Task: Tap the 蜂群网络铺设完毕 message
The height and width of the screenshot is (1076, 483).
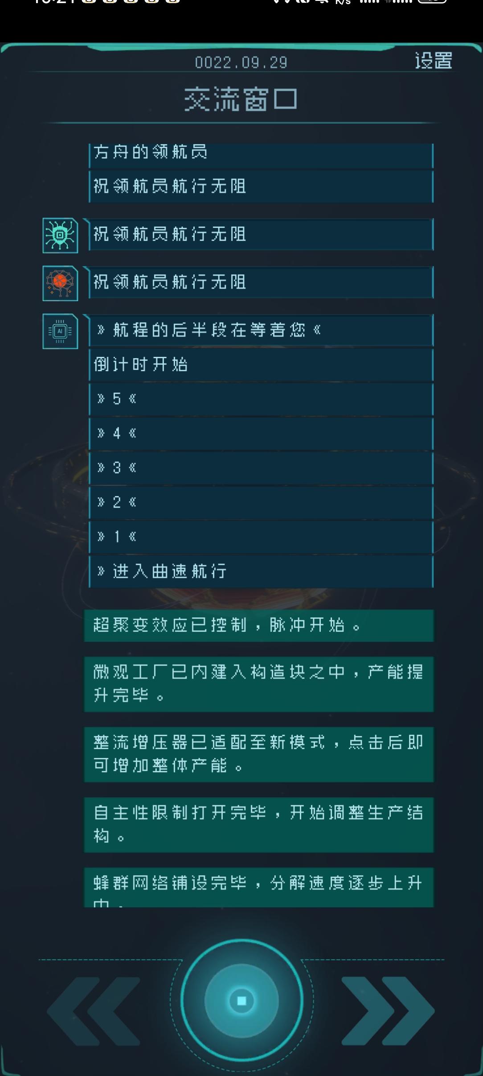Action: (258, 886)
